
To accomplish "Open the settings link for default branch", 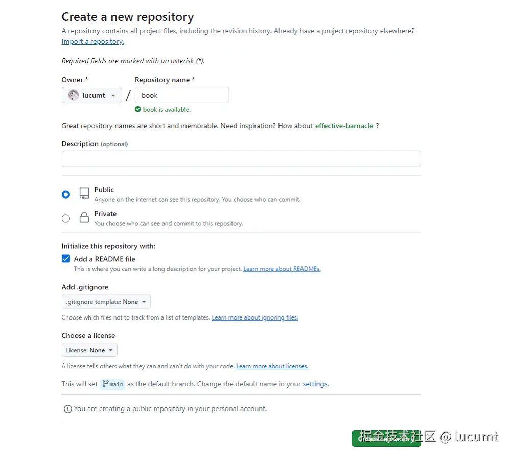I will 315,384.
